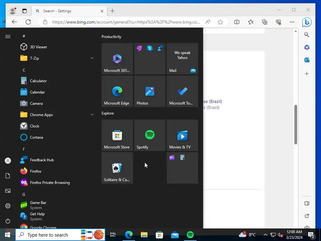Open the Copilot Bing sidebar button
This screenshot has width=321, height=241.
point(307,22)
